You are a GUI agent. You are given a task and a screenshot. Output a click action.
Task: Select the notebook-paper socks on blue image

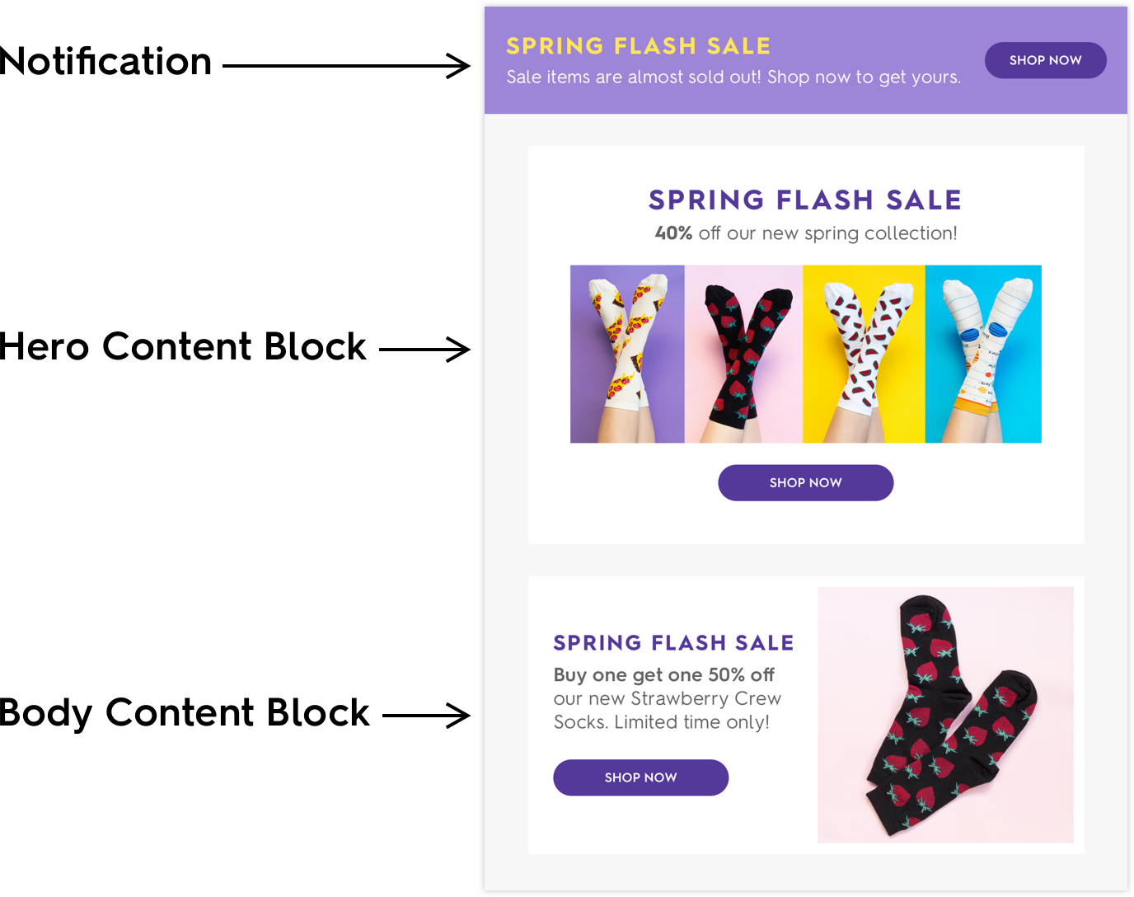pos(983,354)
